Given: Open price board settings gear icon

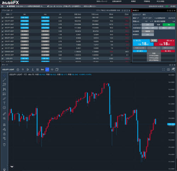Looking at the screenshot, I should click(125, 11).
